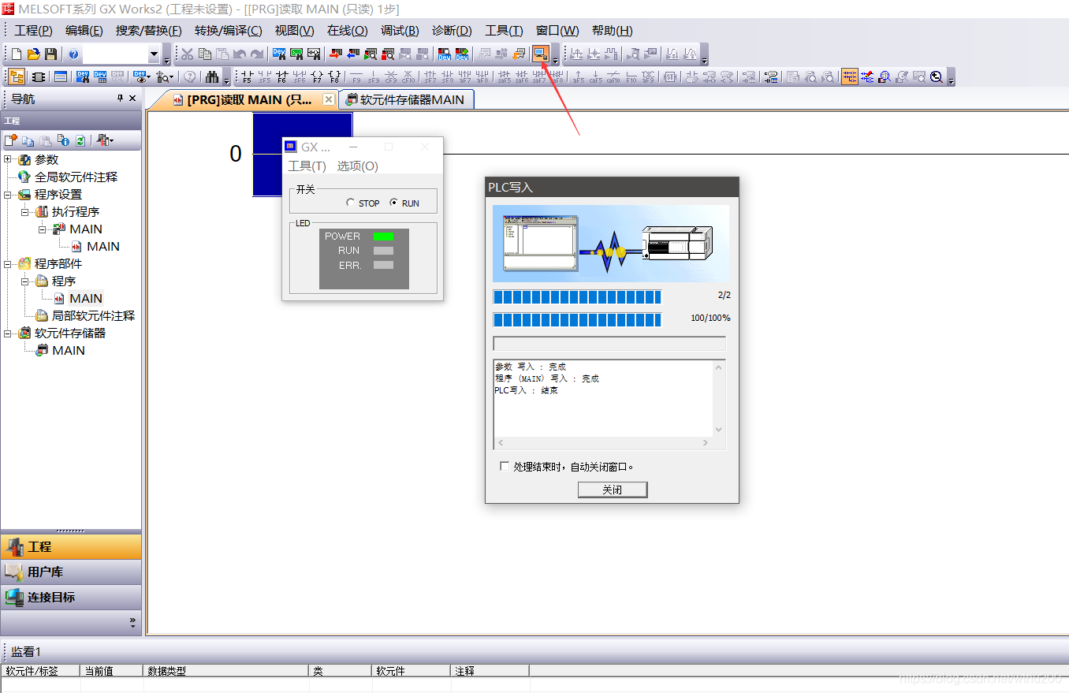Click the highlighted simulation start/stop icon
The height and width of the screenshot is (693, 1069).
(541, 54)
